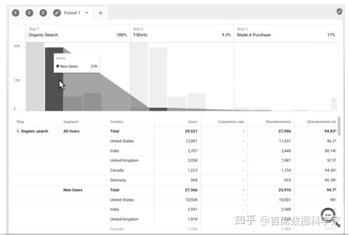Open the first E tab icon
This screenshot has height=235, width=349.
(15, 13)
